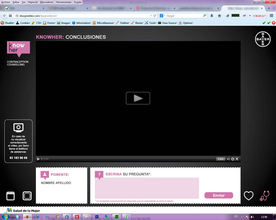Click the small play control in player bar
276x220 pixels.
[x=38, y=159]
